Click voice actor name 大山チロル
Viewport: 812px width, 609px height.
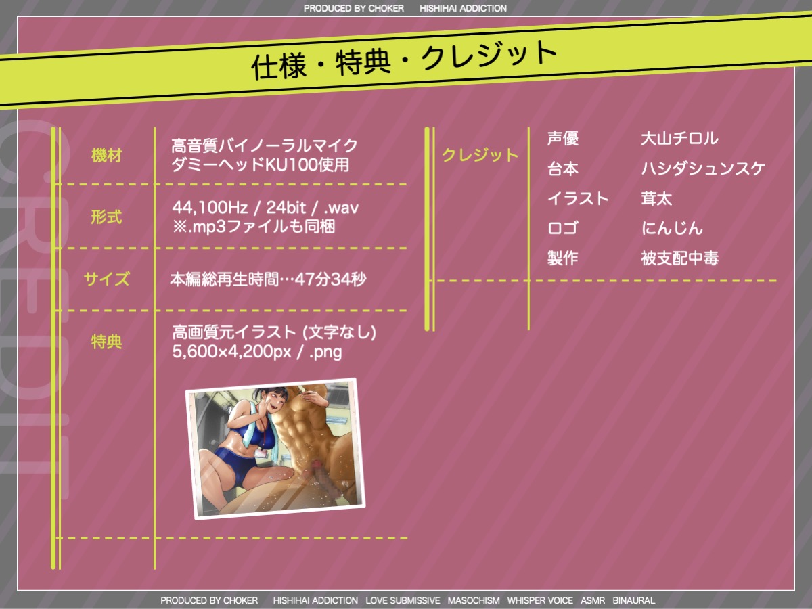pyautogui.click(x=679, y=139)
